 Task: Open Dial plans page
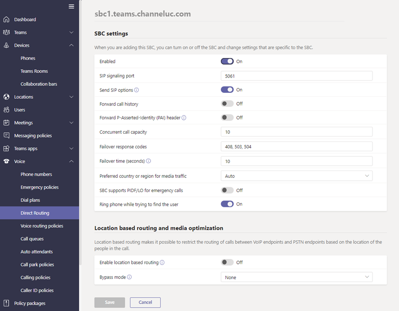pyautogui.click(x=31, y=200)
